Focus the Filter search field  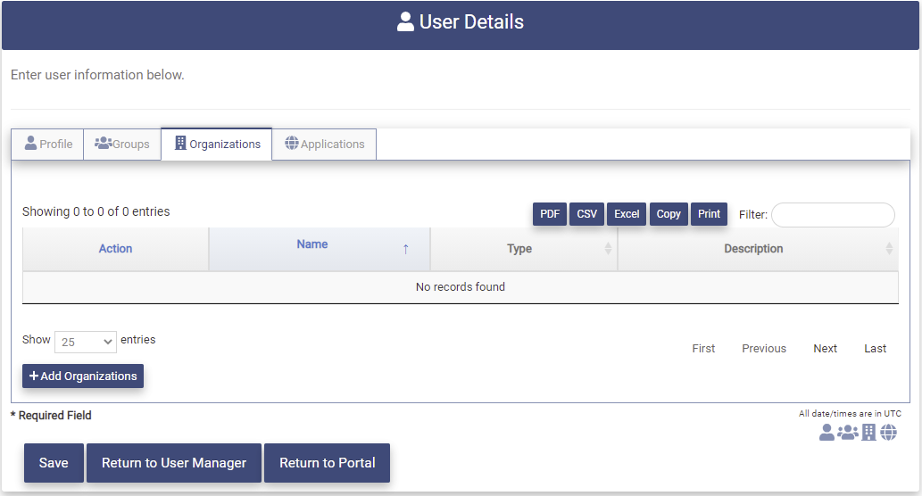point(834,214)
